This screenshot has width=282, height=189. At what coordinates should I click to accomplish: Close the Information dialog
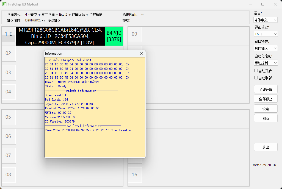(x=142, y=53)
